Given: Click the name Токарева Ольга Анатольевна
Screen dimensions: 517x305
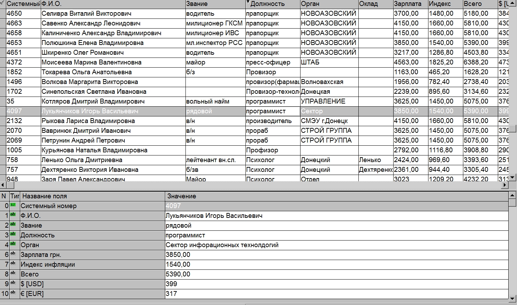Looking at the screenshot, I should pos(86,72).
